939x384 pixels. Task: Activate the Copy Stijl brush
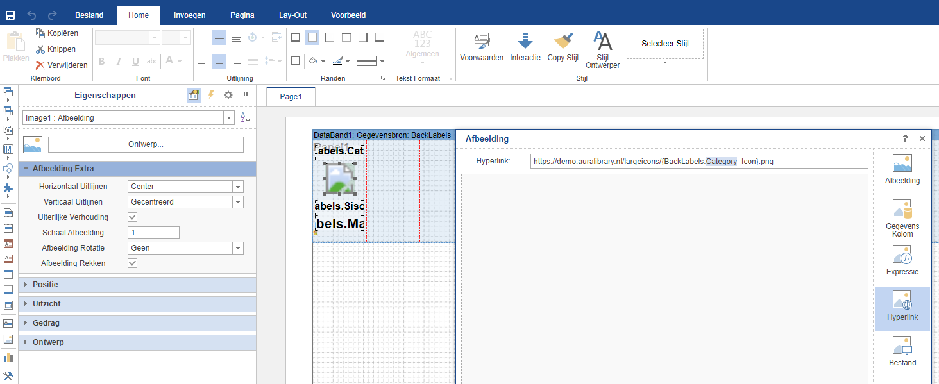[x=563, y=47]
